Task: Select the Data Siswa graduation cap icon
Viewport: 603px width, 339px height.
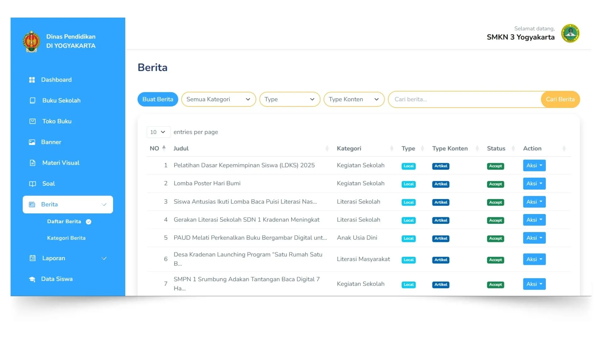Action: 32,279
